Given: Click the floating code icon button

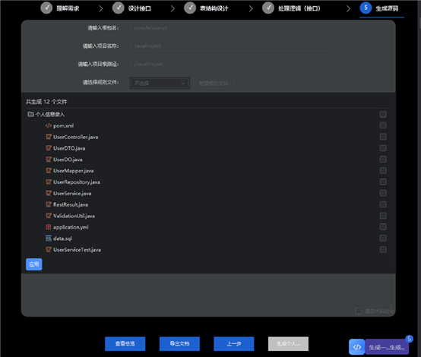Looking at the screenshot, I should pyautogui.click(x=357, y=347).
